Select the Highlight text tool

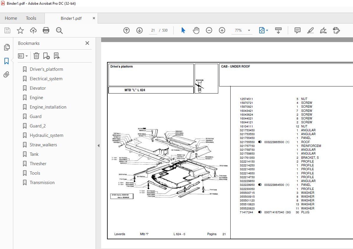(x=311, y=30)
